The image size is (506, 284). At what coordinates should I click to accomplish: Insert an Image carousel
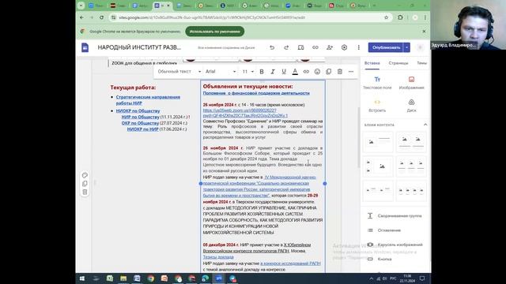pos(395,245)
